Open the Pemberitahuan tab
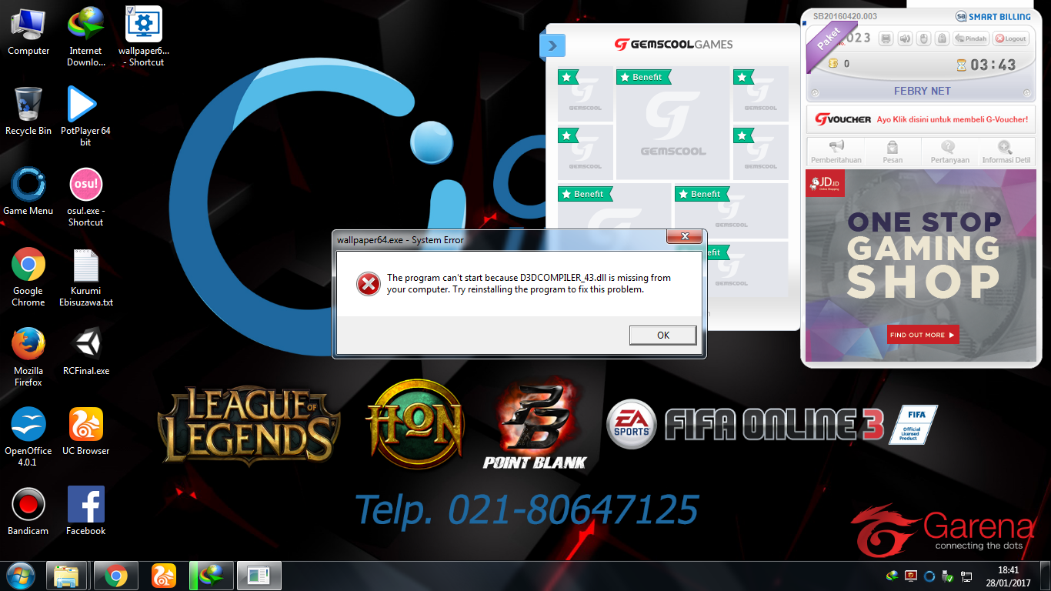The width and height of the screenshot is (1051, 591). tap(836, 152)
